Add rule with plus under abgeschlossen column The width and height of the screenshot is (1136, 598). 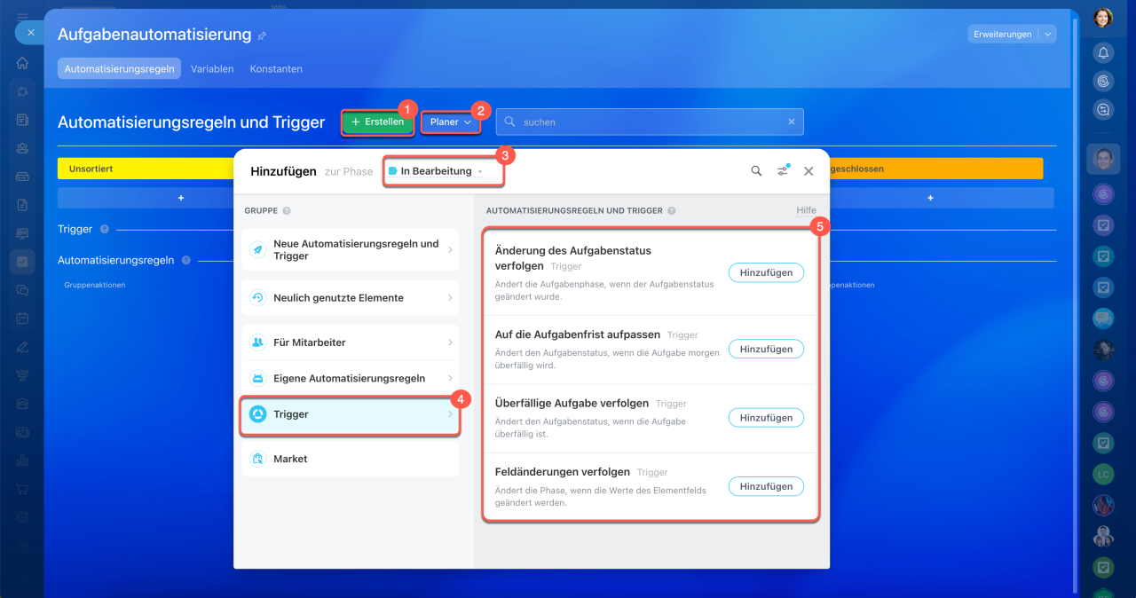[930, 198]
